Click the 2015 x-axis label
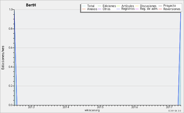The width and height of the screenshot is (184, 113). pos(100,107)
